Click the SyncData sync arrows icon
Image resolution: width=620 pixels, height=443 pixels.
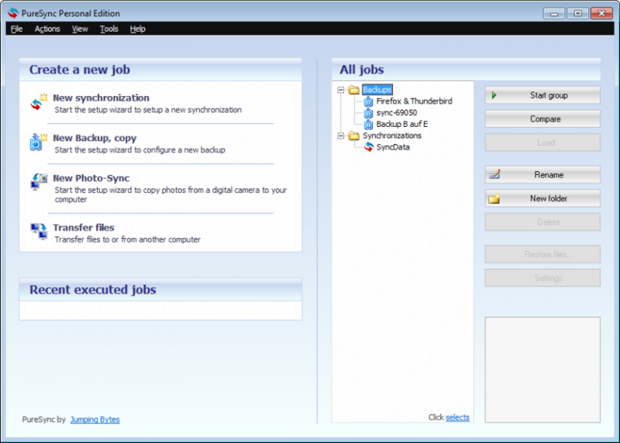pos(369,147)
